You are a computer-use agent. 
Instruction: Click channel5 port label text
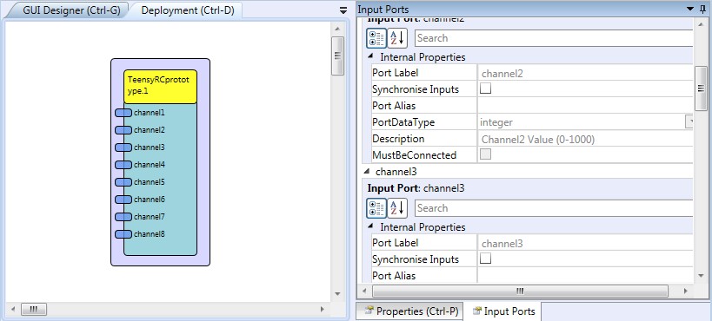click(150, 182)
